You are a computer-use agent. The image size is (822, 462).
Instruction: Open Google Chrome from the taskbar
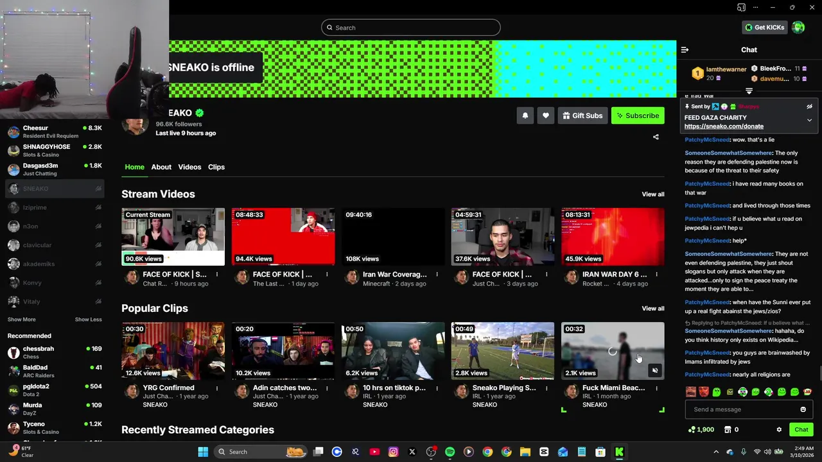487,452
